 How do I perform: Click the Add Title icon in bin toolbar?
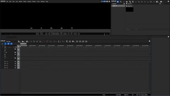point(130,2)
